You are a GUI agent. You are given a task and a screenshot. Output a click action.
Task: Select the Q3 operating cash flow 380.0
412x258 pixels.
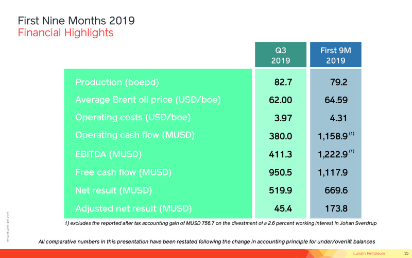point(280,136)
